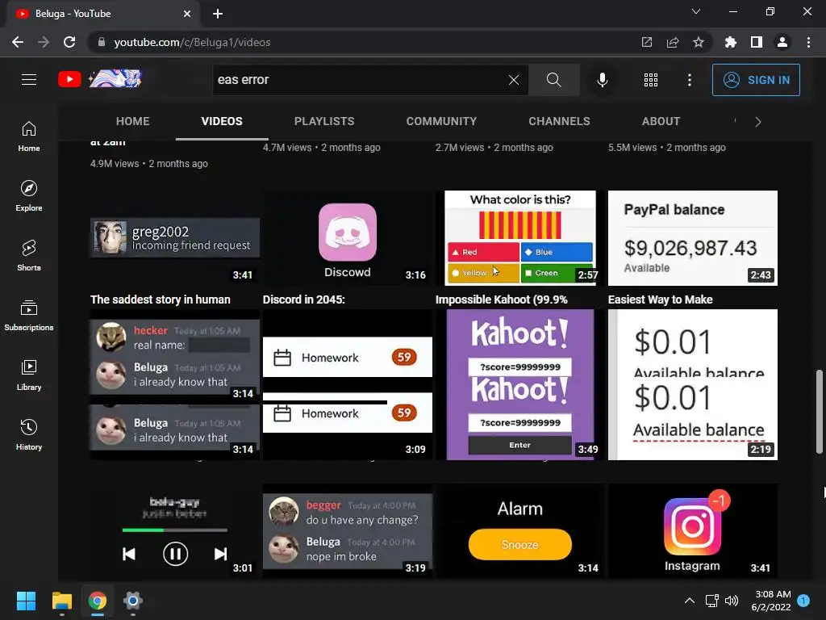The image size is (826, 620).
Task: Open the begger 'any change?' thumbnail
Action: pos(348,531)
